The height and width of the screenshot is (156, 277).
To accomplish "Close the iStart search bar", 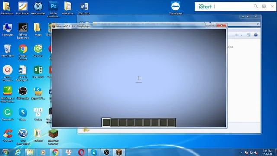I will (x=272, y=6).
